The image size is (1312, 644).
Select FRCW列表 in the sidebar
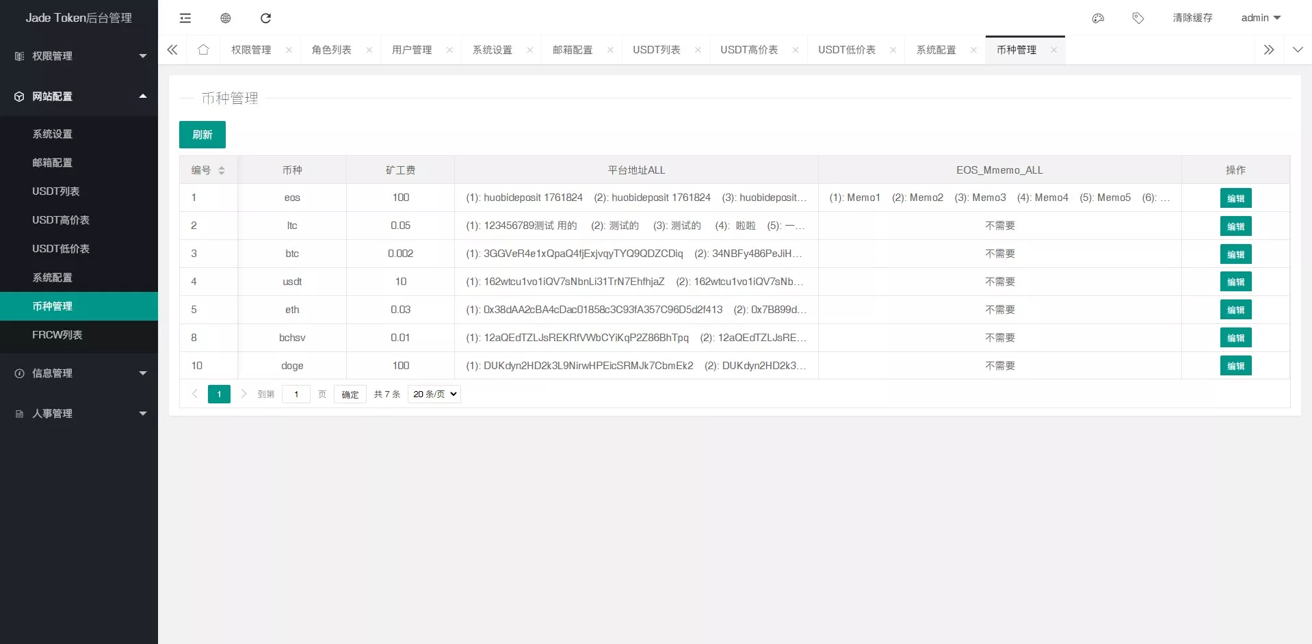57,335
